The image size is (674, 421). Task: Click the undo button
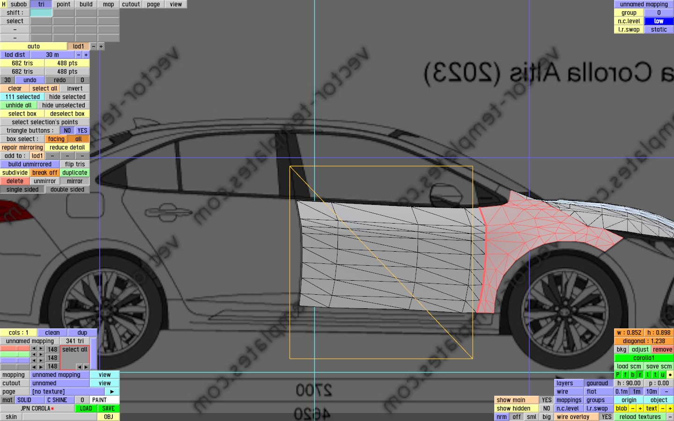pos(30,80)
